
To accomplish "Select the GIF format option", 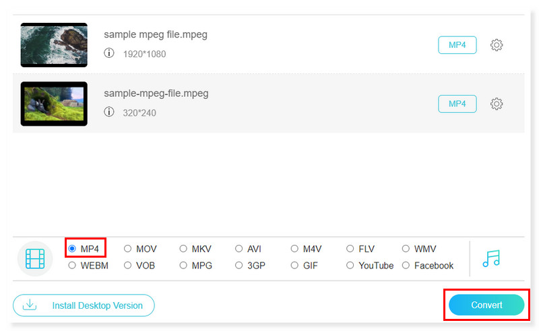I will coord(294,266).
